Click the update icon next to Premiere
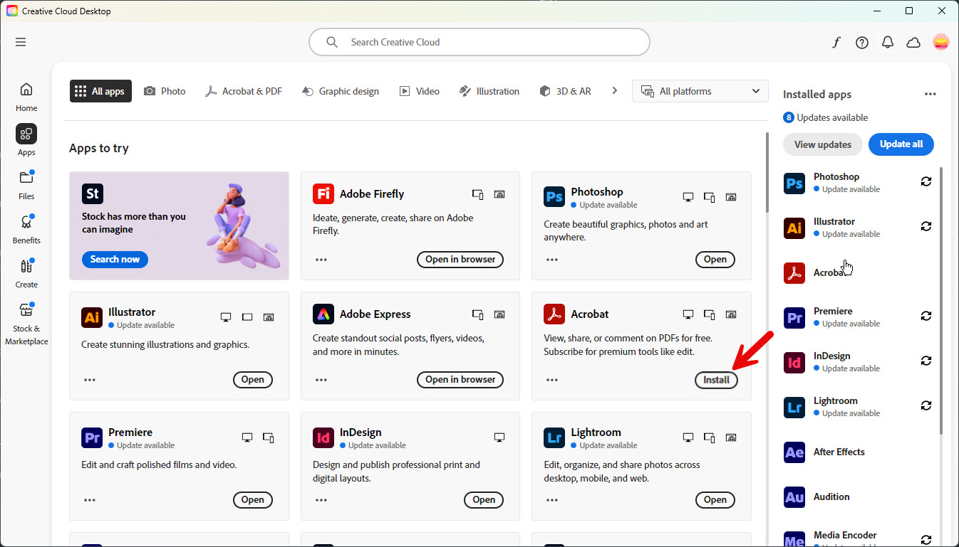 (x=926, y=316)
